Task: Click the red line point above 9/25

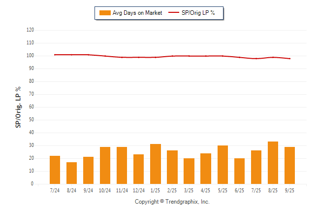Action: (289, 59)
